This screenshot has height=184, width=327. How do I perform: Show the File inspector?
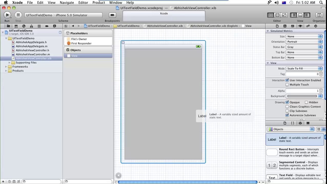click(277, 26)
